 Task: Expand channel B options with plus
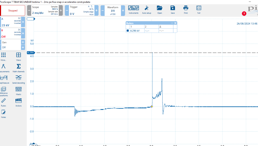click(x=23, y=34)
